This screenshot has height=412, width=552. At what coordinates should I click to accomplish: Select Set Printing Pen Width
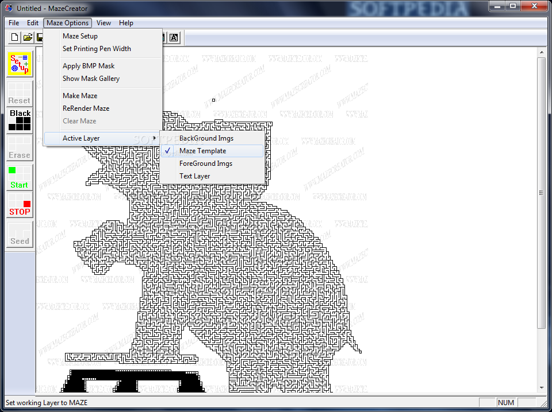tap(103, 48)
